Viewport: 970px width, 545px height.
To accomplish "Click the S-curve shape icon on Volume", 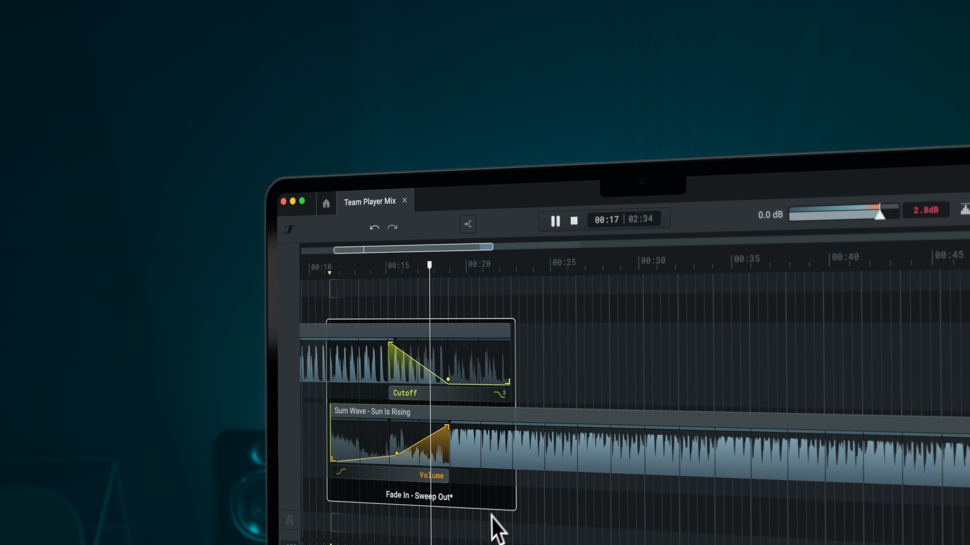I will pos(341,472).
